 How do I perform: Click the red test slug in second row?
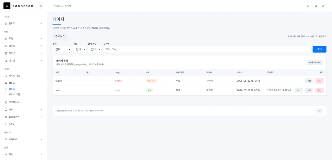pos(118,91)
